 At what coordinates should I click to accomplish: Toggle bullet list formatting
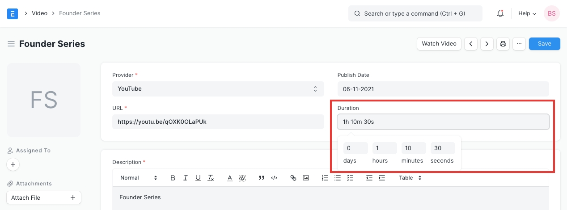338,178
